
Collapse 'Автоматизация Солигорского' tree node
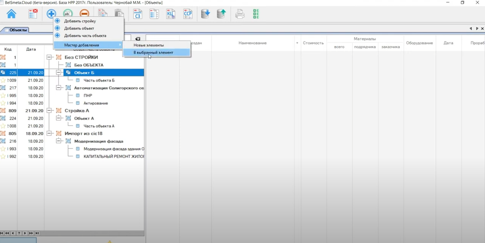[59, 88]
